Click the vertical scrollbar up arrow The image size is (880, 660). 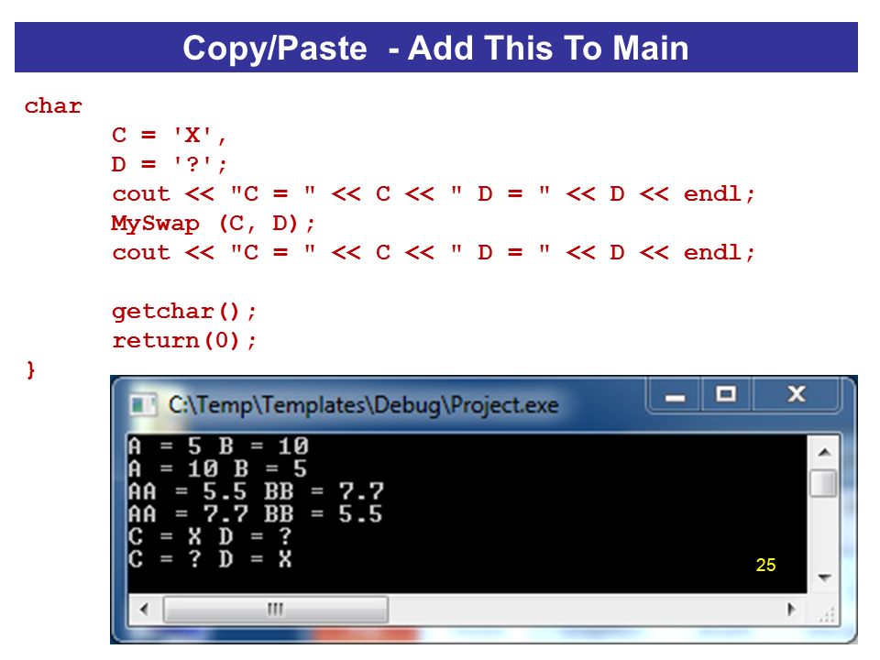824,452
